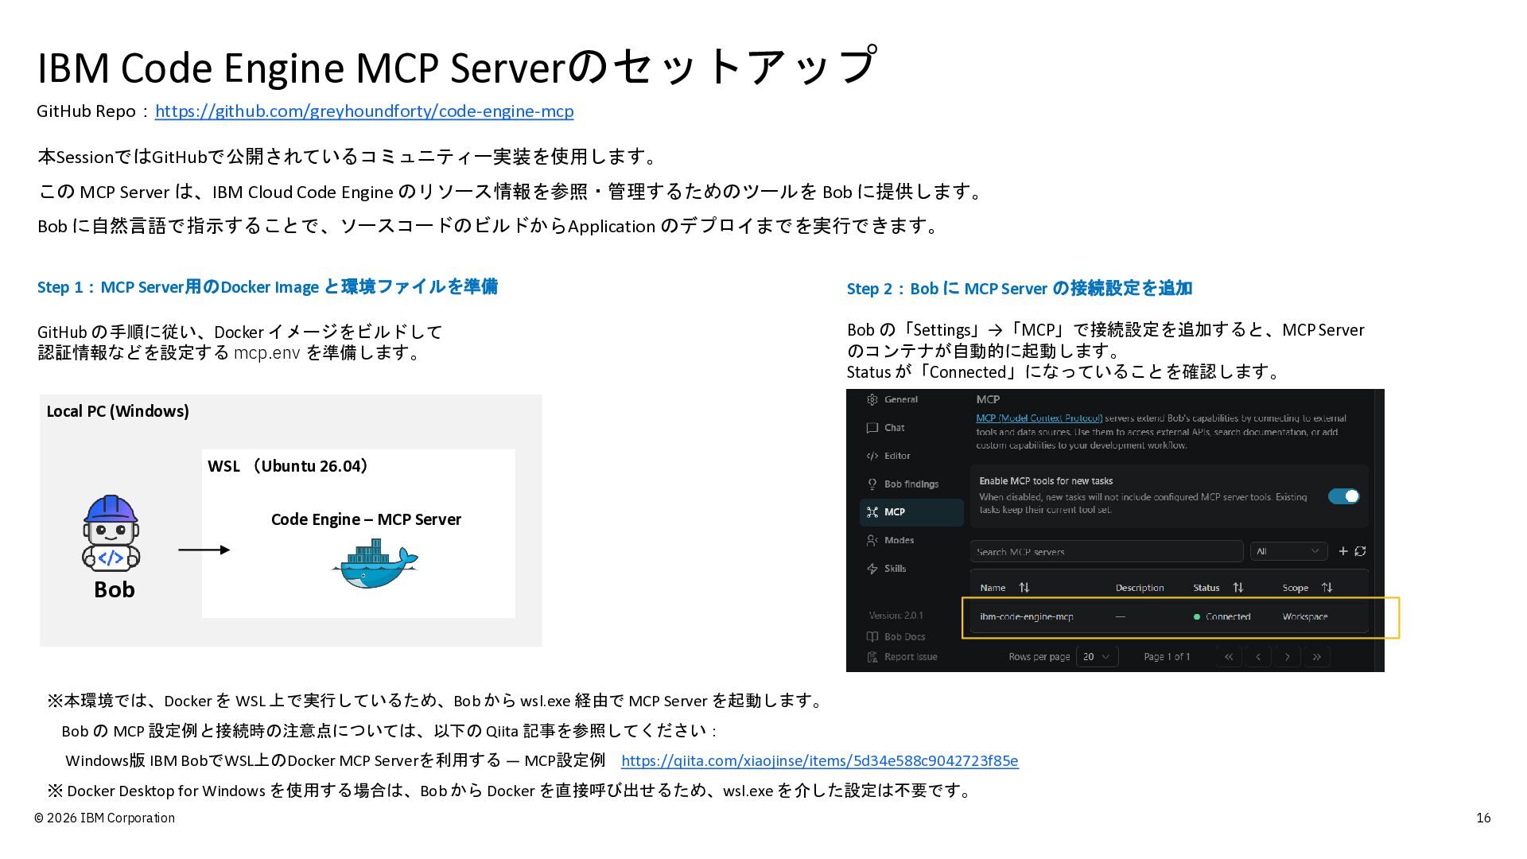Open the Report Issue link
Image resolution: width=1527 pixels, height=859 pixels.
pyautogui.click(x=902, y=657)
